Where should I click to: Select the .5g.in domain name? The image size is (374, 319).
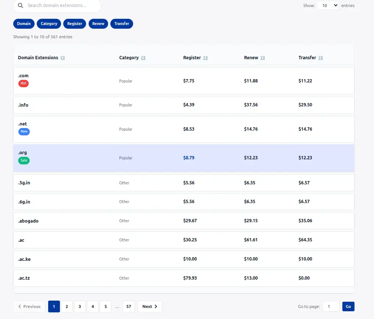[24, 183]
